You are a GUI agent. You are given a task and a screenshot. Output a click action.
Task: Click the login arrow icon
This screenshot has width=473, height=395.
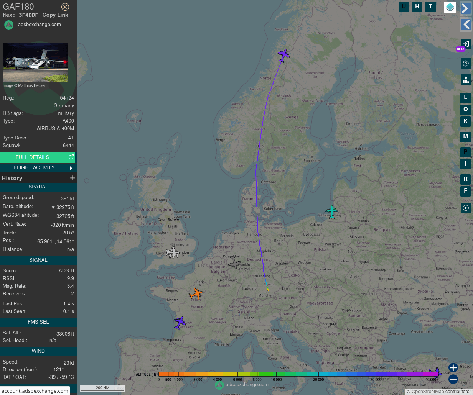point(466,44)
